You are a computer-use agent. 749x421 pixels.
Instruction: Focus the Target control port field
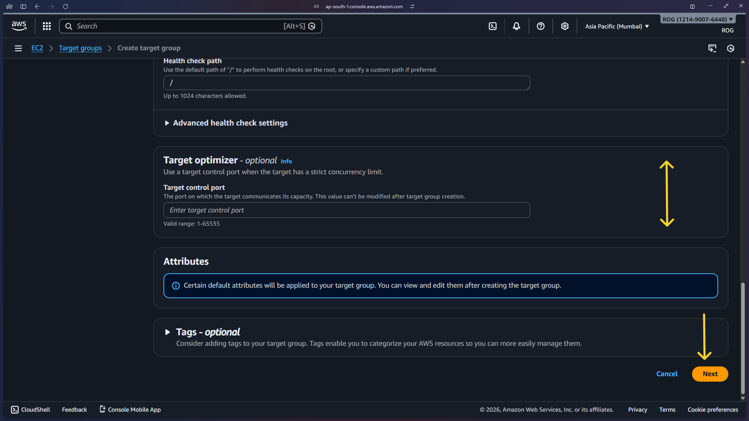346,210
